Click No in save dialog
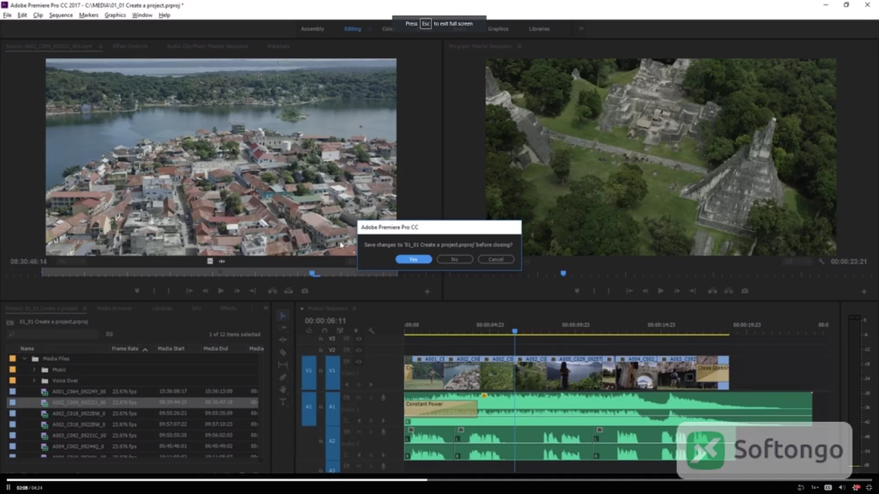The image size is (879, 494). [455, 259]
